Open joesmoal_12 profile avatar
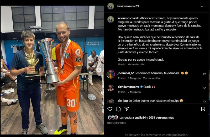The height and width of the screenshot is (137, 210). coord(111,74)
